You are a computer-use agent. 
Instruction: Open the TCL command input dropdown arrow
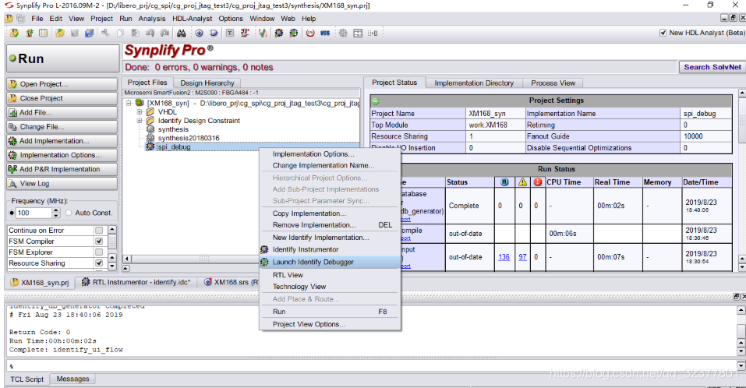(x=741, y=365)
